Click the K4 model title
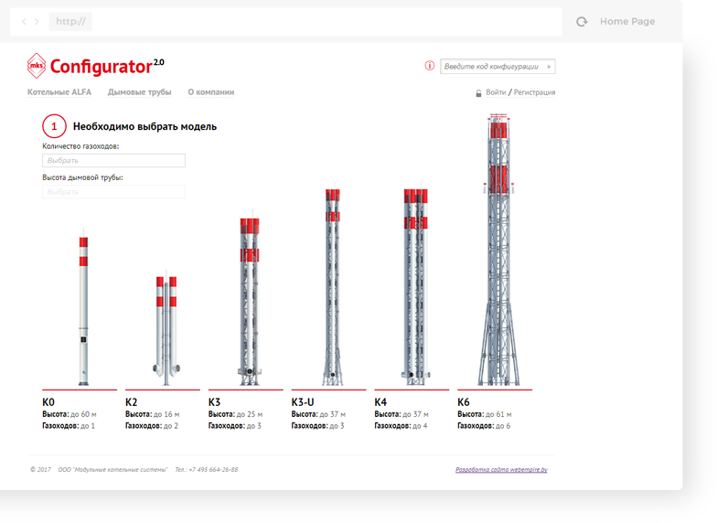The image size is (717, 523). click(380, 402)
